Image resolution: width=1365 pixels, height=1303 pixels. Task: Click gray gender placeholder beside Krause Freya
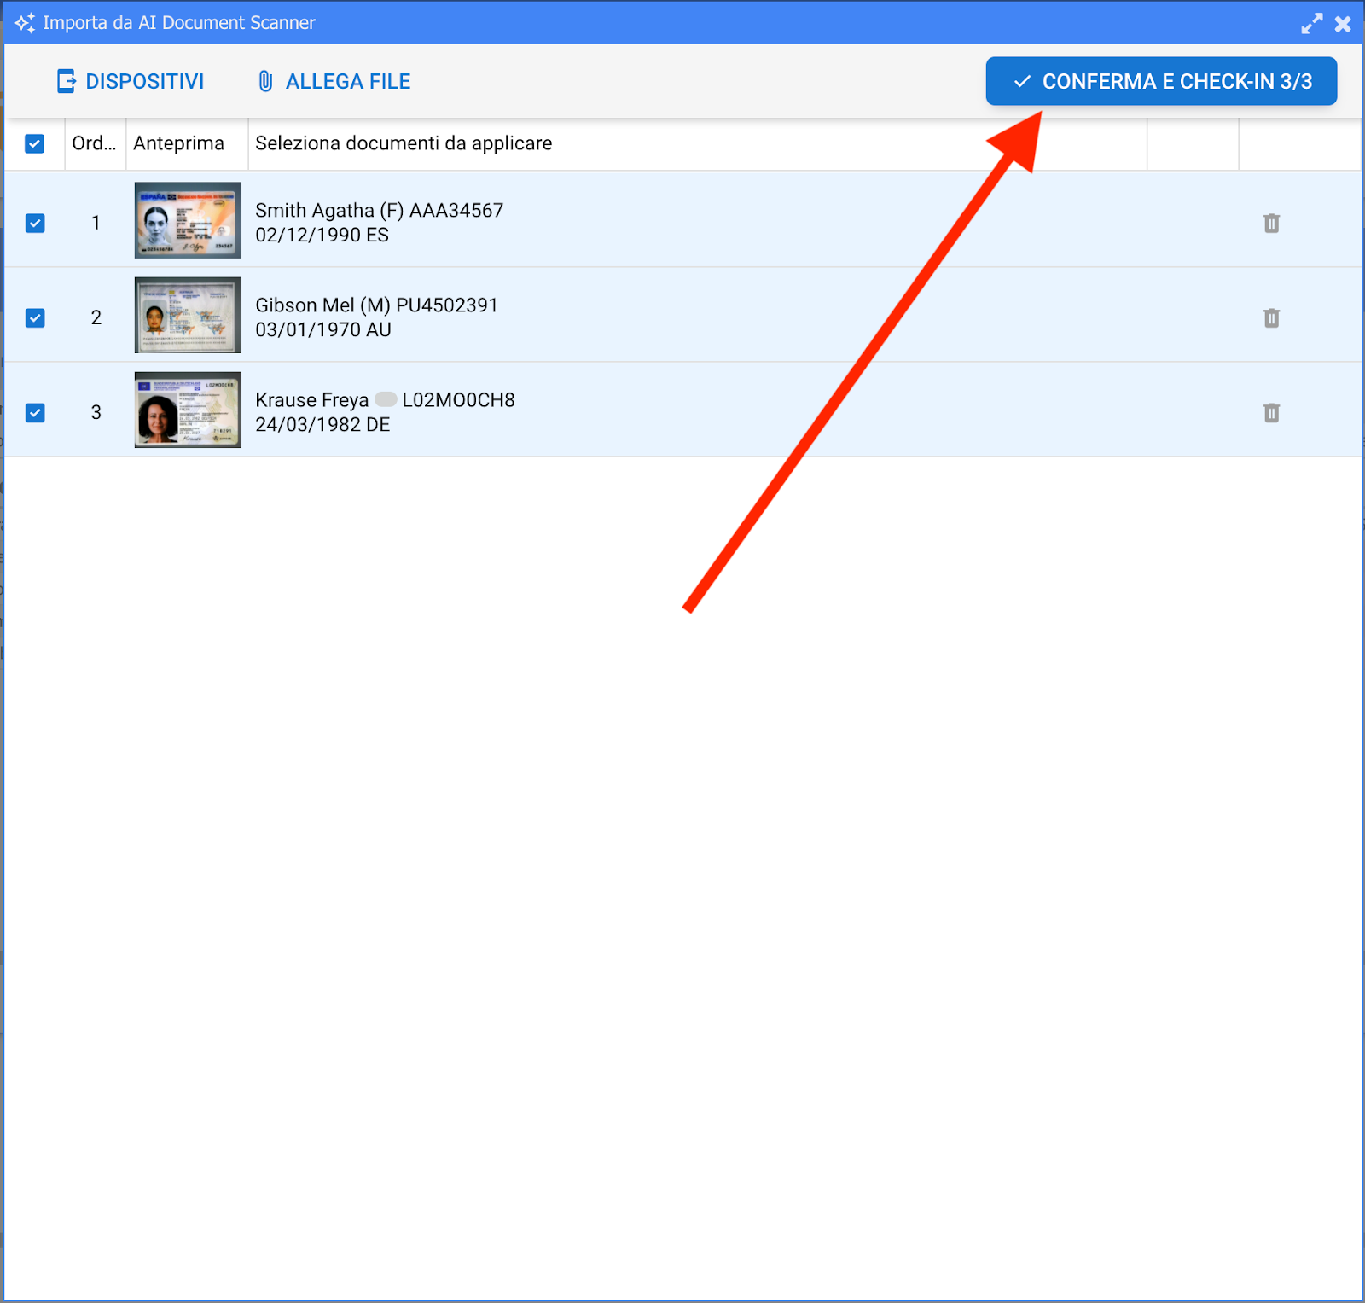386,399
